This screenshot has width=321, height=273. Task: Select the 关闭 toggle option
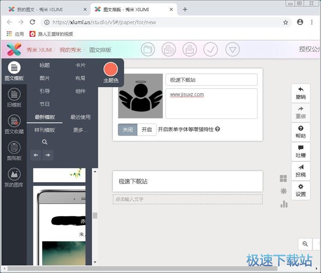tap(128, 130)
